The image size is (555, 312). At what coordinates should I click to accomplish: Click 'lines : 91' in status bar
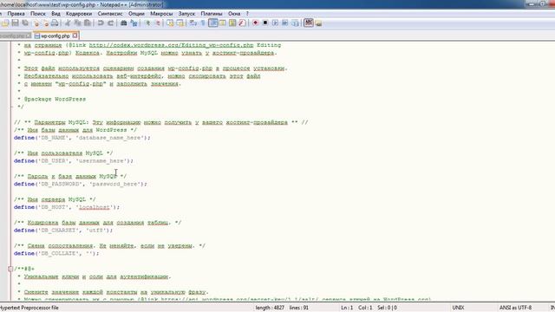click(x=298, y=308)
